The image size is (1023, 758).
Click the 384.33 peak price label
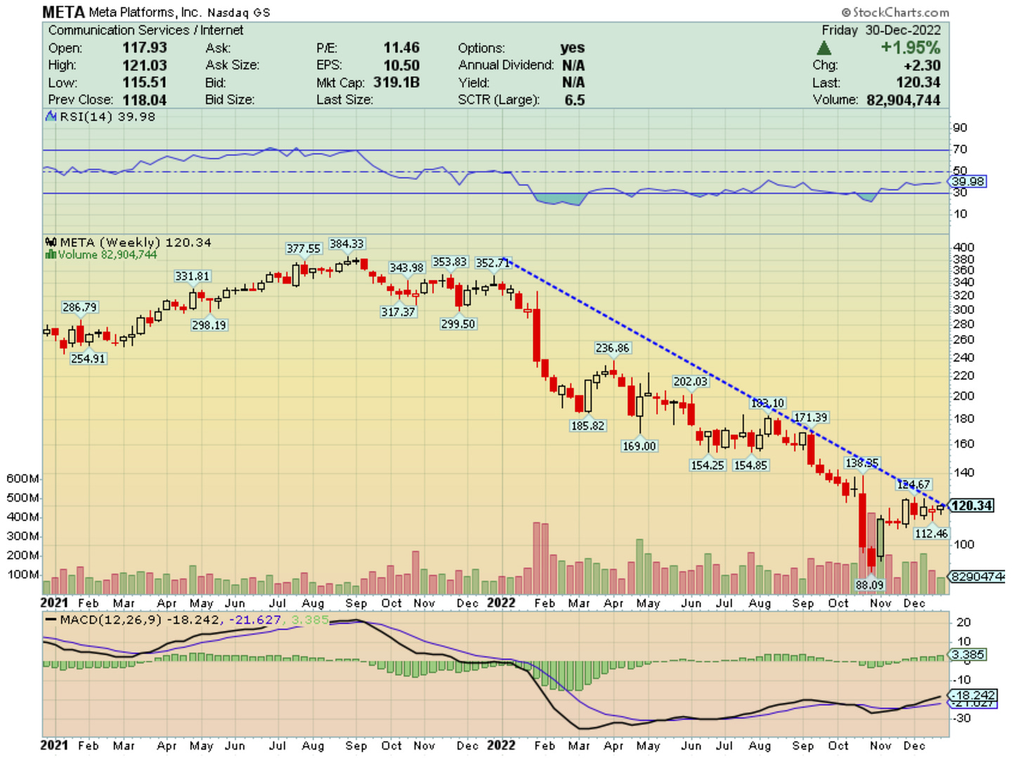click(x=346, y=244)
